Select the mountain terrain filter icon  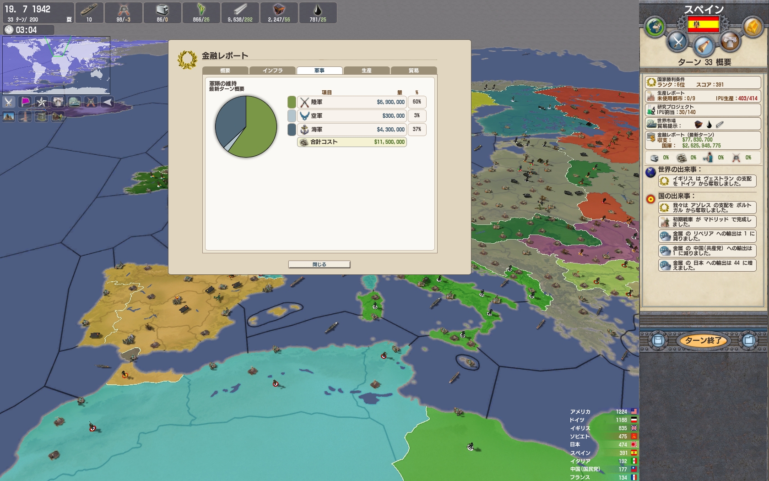[9, 116]
